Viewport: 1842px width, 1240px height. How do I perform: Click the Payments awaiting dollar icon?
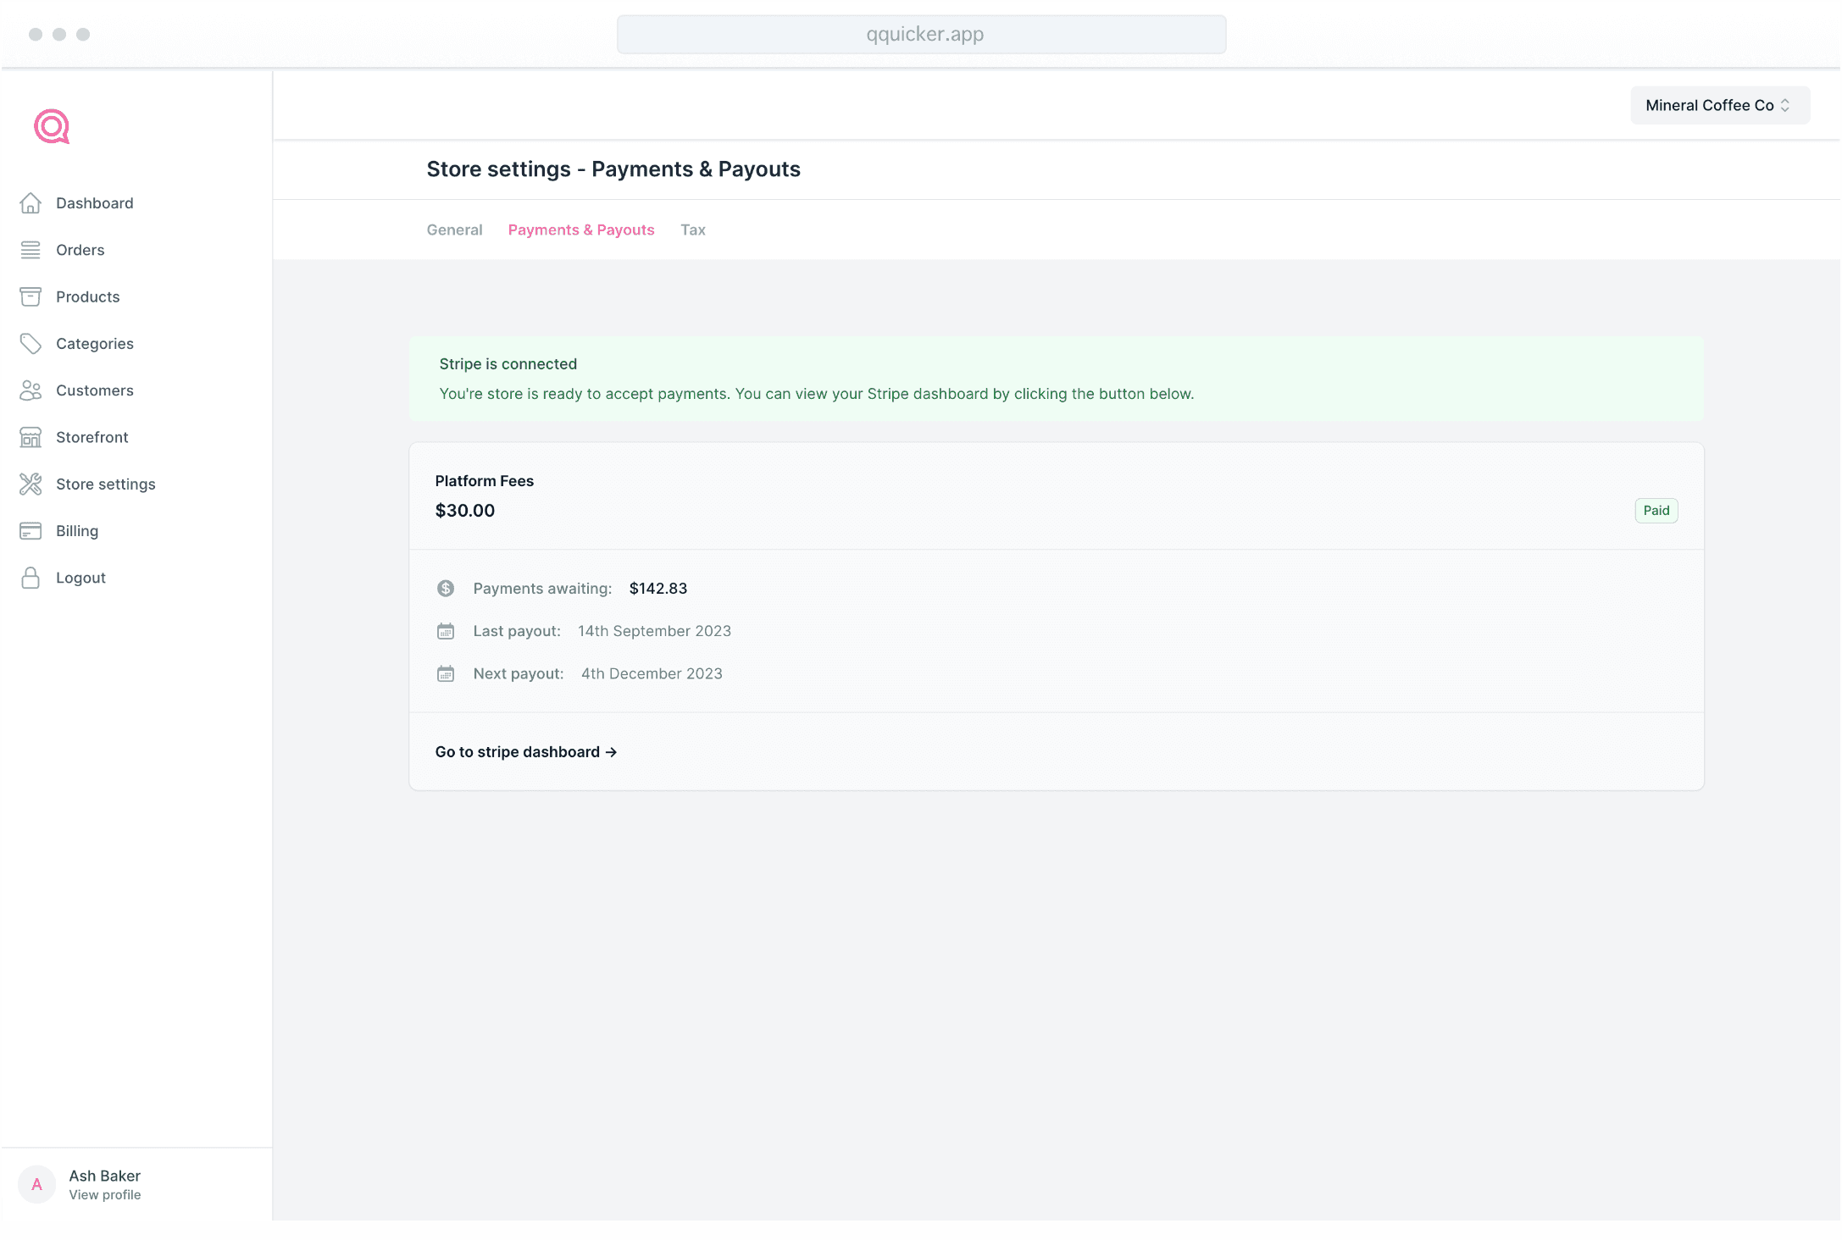[x=446, y=589]
